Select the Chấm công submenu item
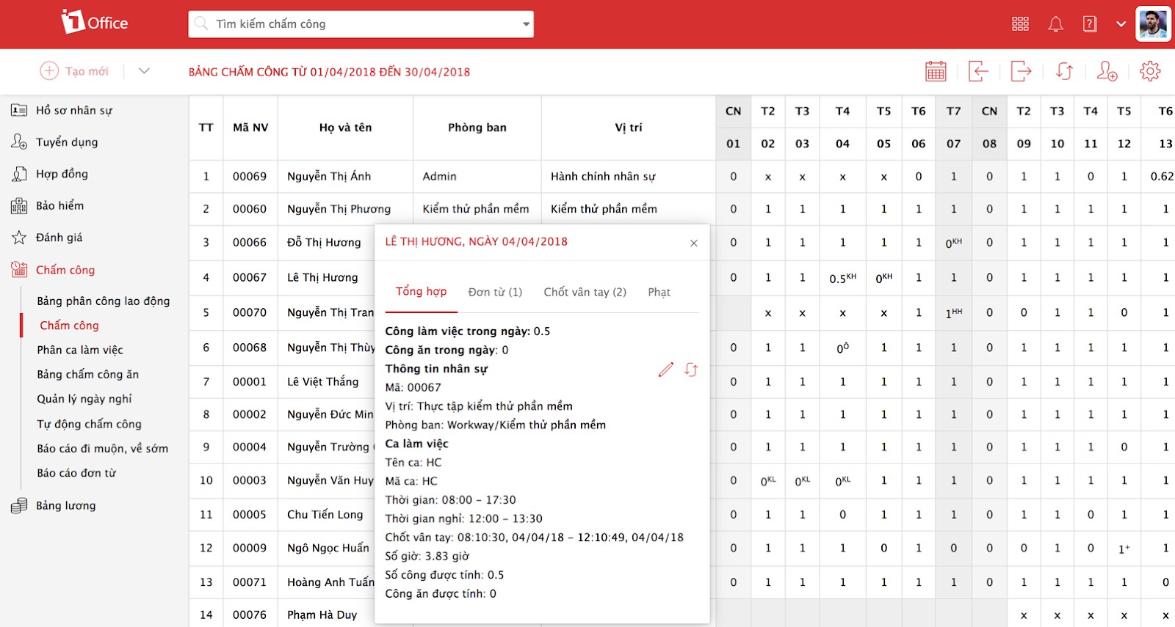The image size is (1175, 627). click(69, 326)
